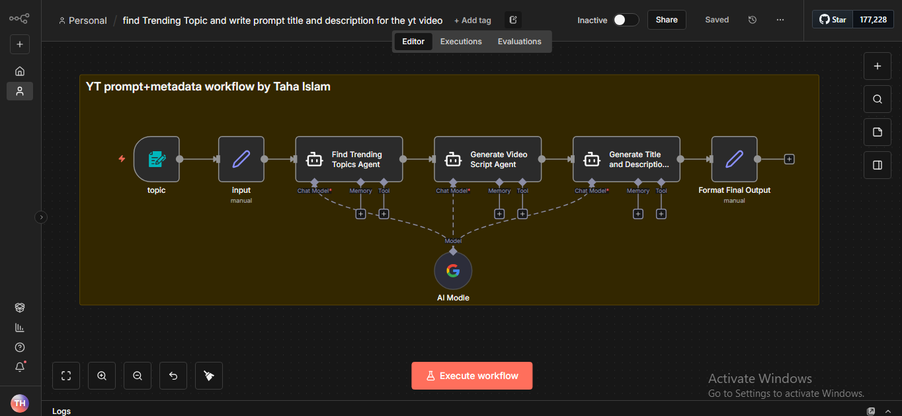Click the Personal user icon in sidebar
The height and width of the screenshot is (416, 902).
(x=20, y=91)
